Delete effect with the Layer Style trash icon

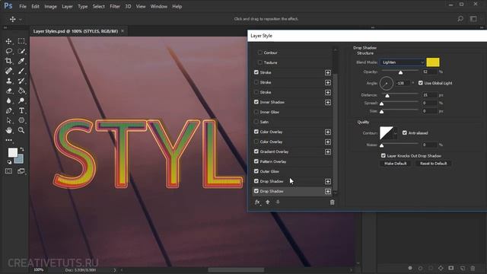point(332,202)
